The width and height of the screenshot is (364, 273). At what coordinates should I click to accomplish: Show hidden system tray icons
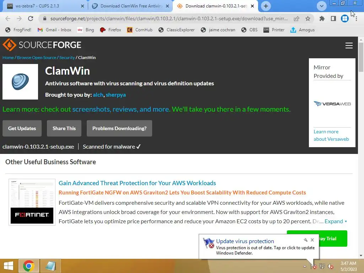[x=305, y=266]
